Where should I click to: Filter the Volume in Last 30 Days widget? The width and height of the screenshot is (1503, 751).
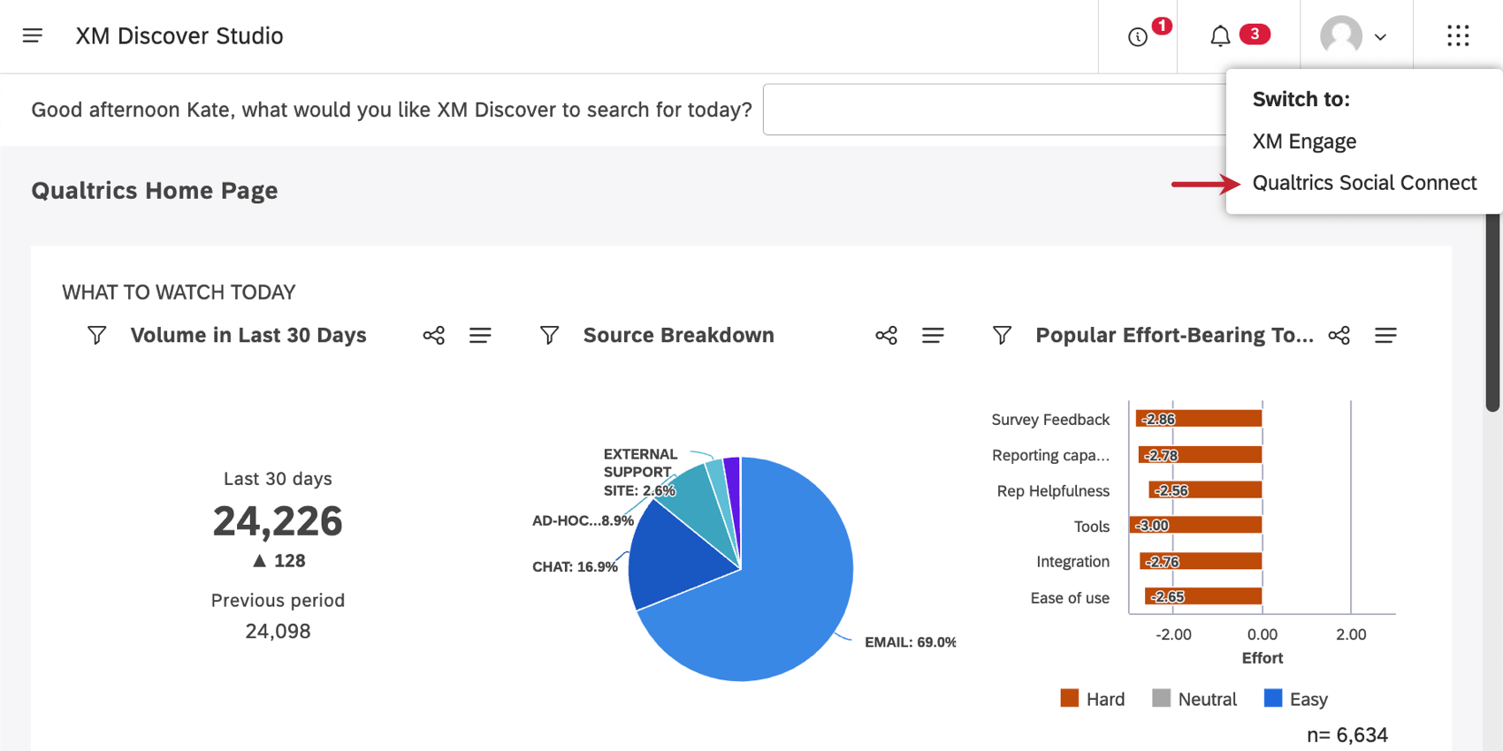coord(97,336)
